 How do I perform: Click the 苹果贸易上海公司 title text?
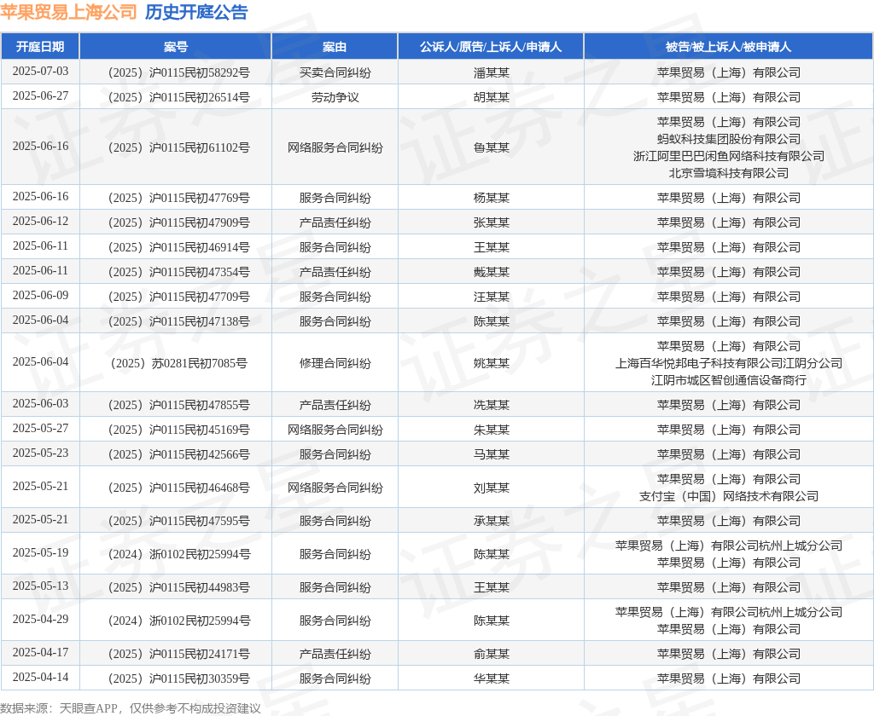pos(68,12)
